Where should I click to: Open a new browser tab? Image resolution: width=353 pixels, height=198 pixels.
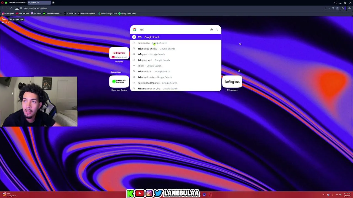coord(53,2)
